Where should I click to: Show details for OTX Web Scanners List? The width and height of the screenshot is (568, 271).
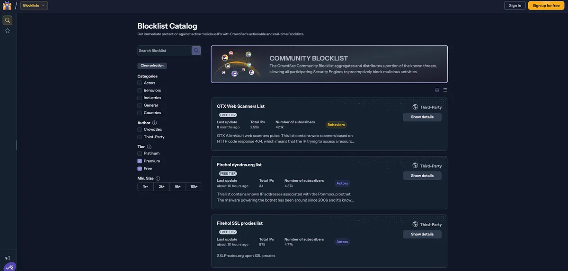(422, 117)
